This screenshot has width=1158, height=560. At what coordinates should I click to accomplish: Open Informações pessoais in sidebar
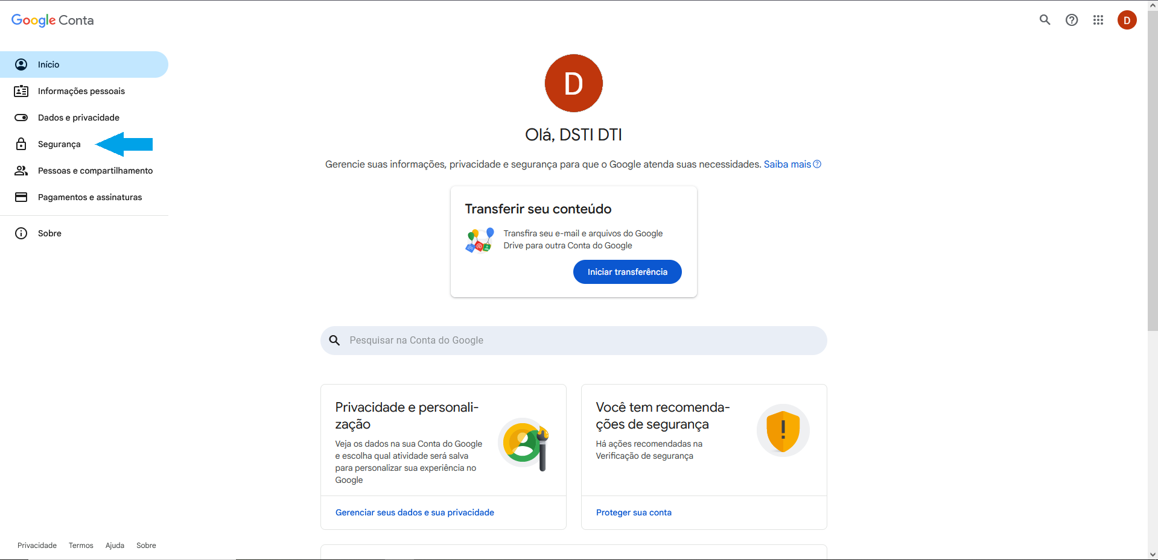pyautogui.click(x=81, y=91)
